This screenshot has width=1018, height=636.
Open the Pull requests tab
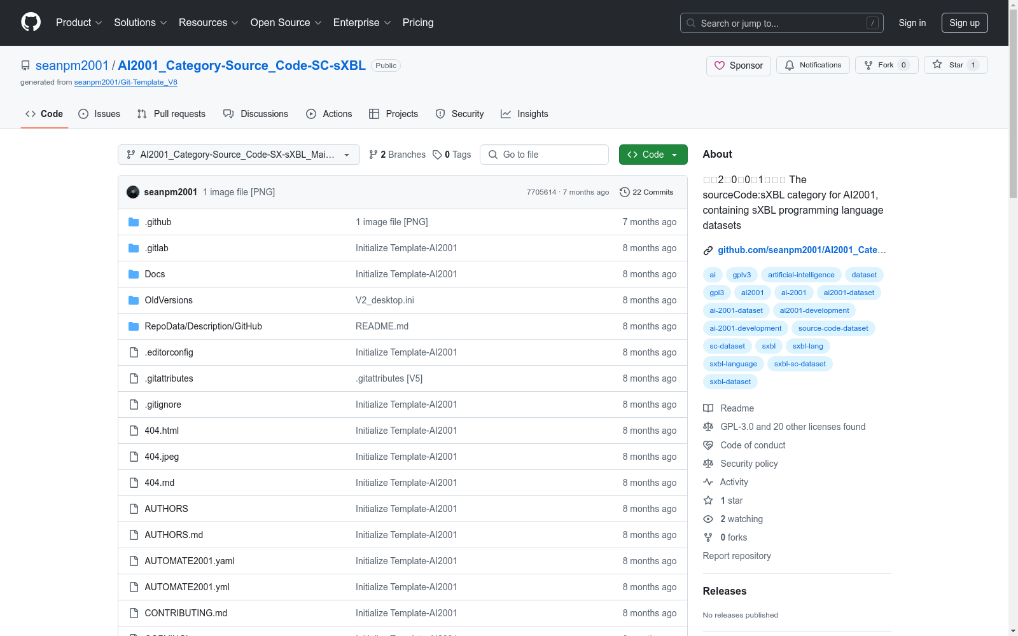171,114
